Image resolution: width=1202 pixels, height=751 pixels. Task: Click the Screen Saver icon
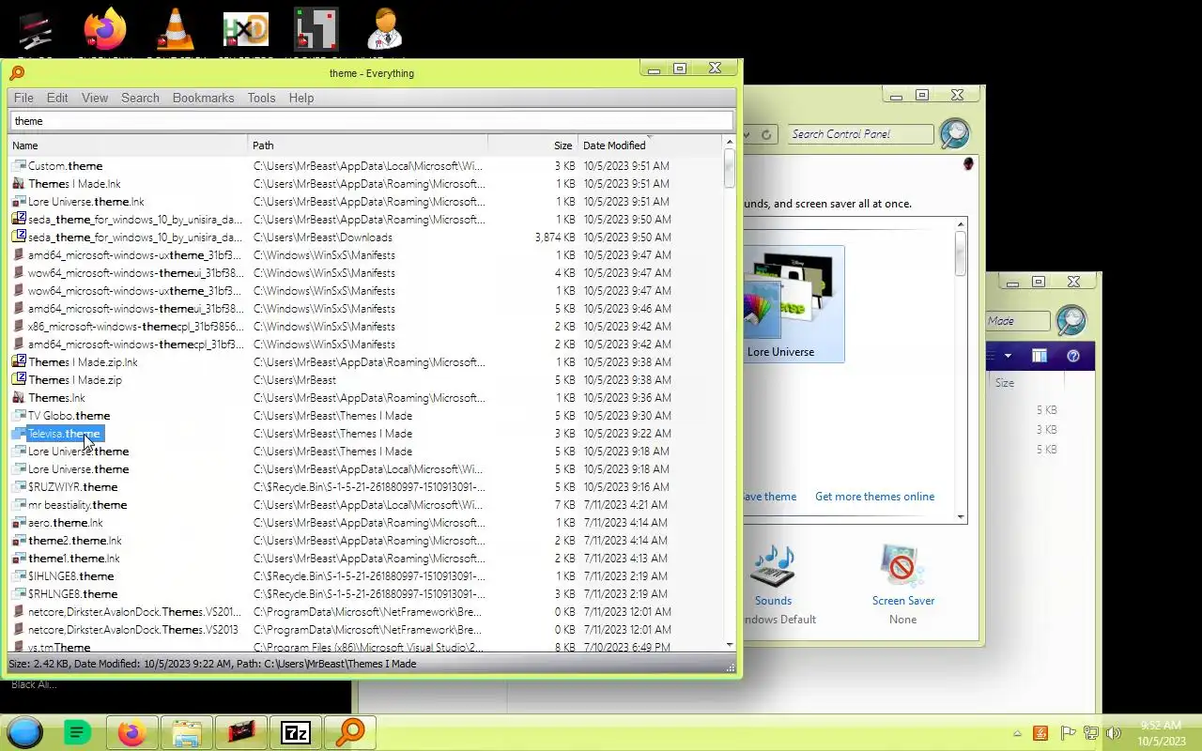pyautogui.click(x=902, y=566)
